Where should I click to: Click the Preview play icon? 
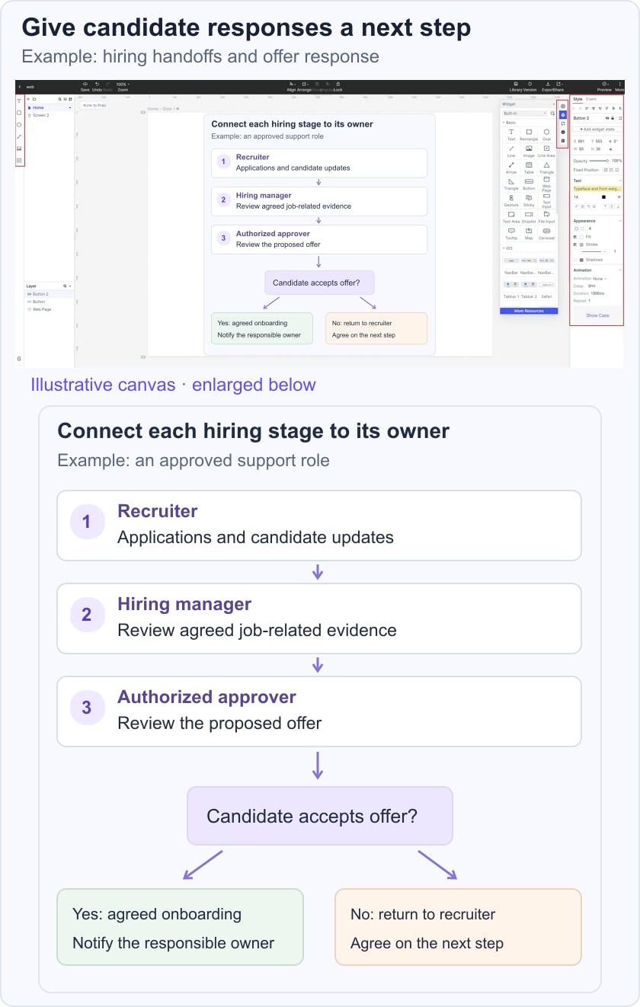[604, 84]
